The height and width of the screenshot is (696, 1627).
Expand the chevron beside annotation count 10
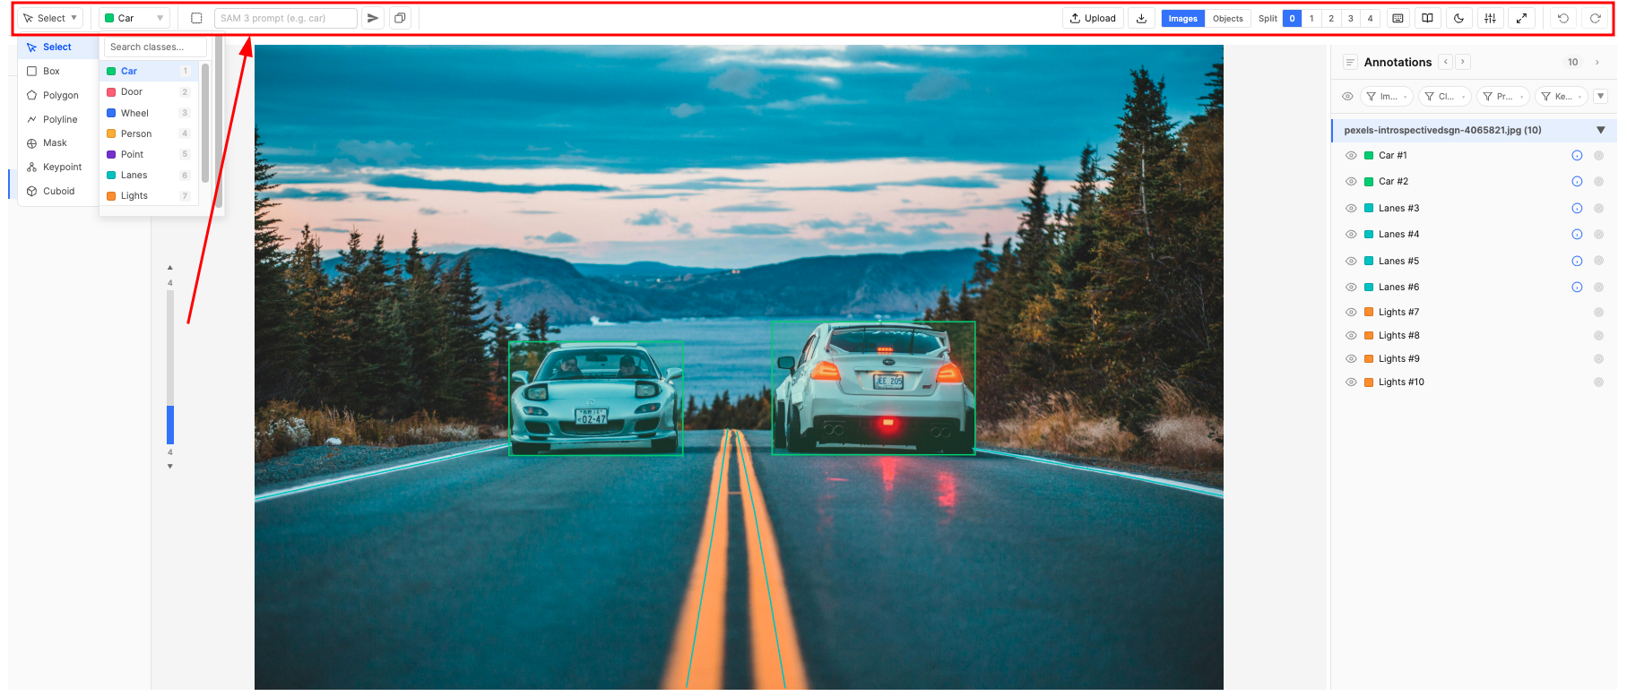[x=1597, y=63]
